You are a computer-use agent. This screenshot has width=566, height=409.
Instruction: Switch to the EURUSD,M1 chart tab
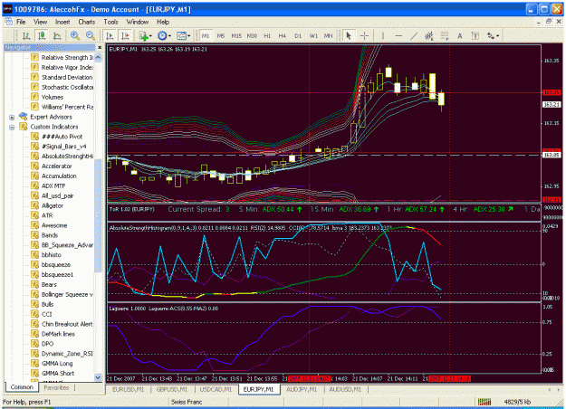(129, 389)
